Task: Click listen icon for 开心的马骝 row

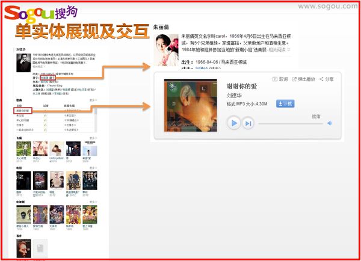Action: pos(45,120)
